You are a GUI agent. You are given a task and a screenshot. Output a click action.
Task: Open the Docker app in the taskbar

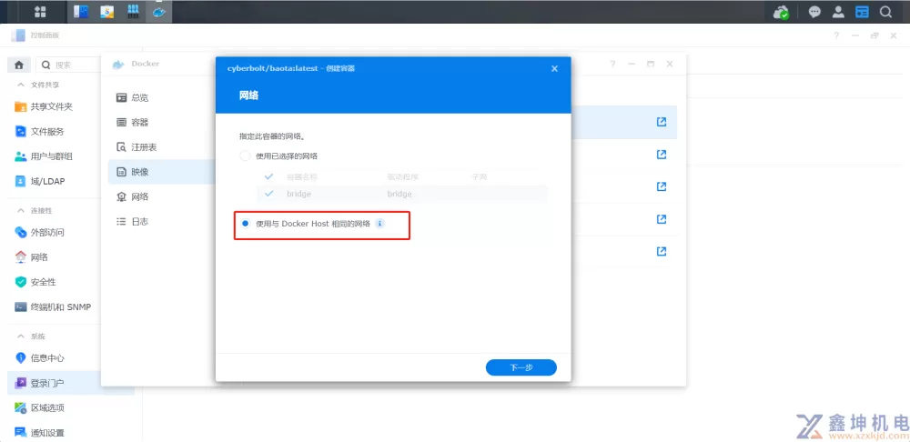pyautogui.click(x=160, y=12)
